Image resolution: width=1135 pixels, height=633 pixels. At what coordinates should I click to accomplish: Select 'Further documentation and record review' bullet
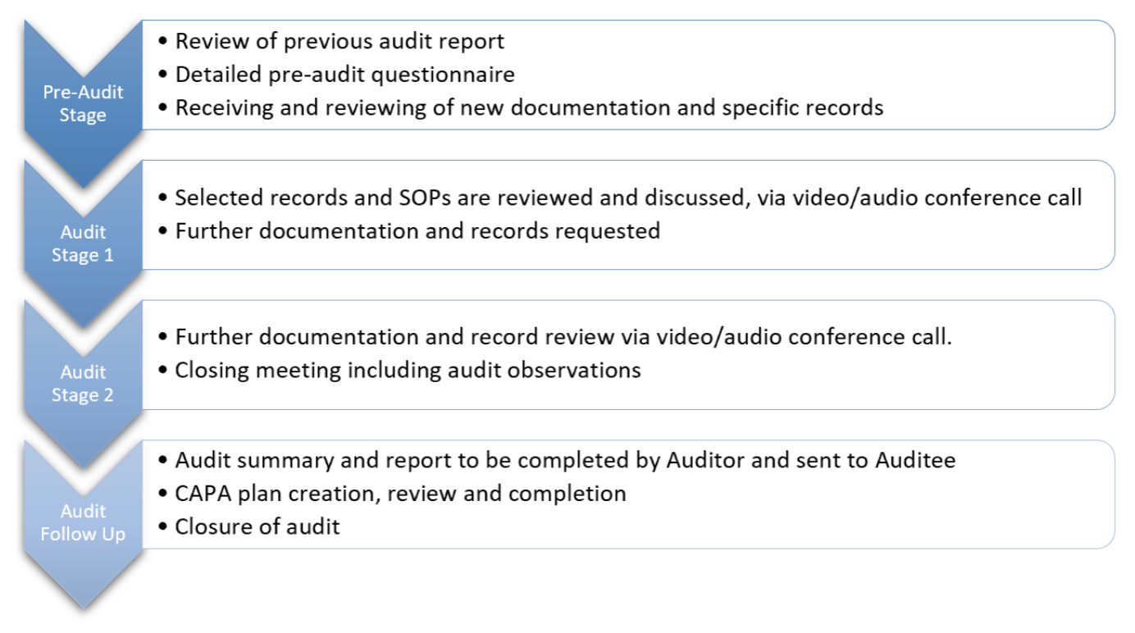(x=563, y=337)
